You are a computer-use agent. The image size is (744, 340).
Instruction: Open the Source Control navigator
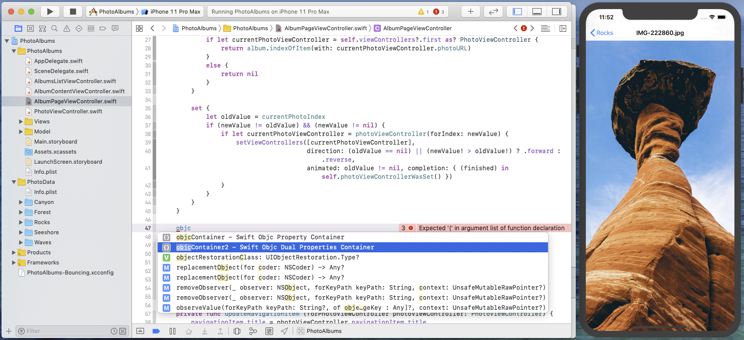point(31,28)
